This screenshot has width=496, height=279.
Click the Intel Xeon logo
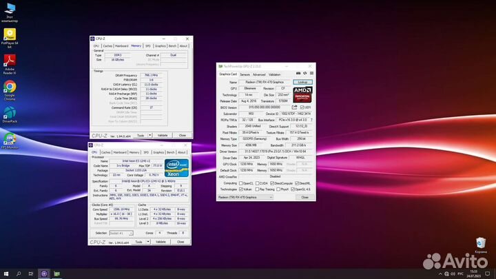(176, 168)
